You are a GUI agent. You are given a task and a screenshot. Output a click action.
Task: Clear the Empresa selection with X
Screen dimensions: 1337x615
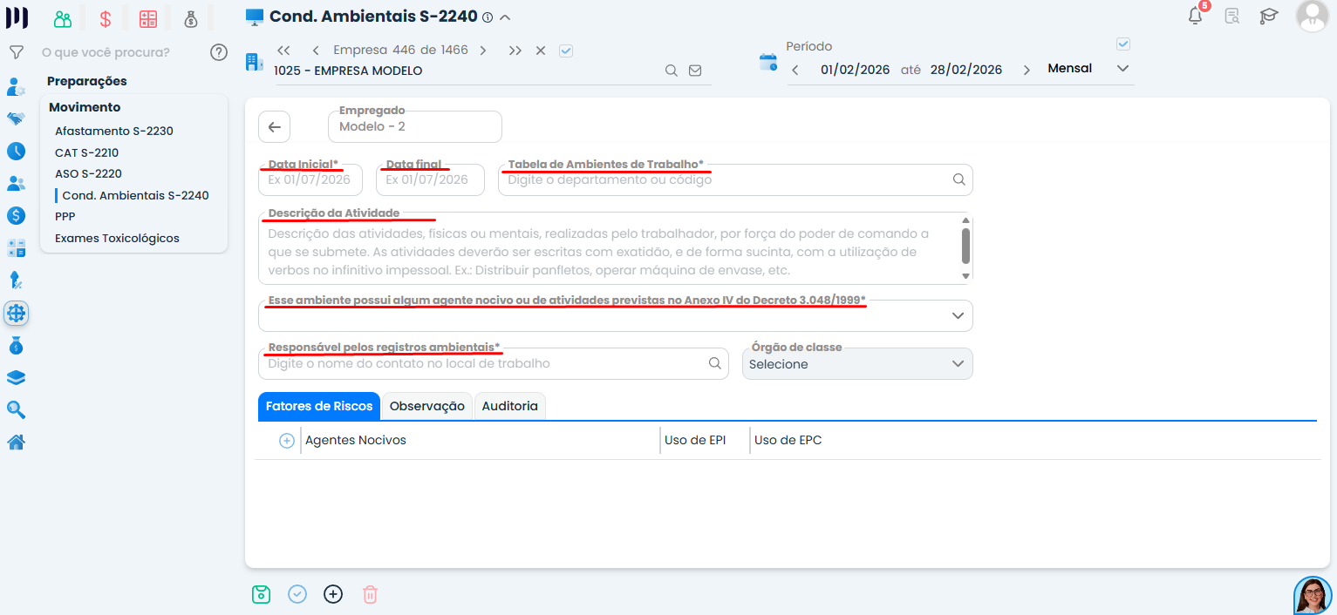(541, 51)
